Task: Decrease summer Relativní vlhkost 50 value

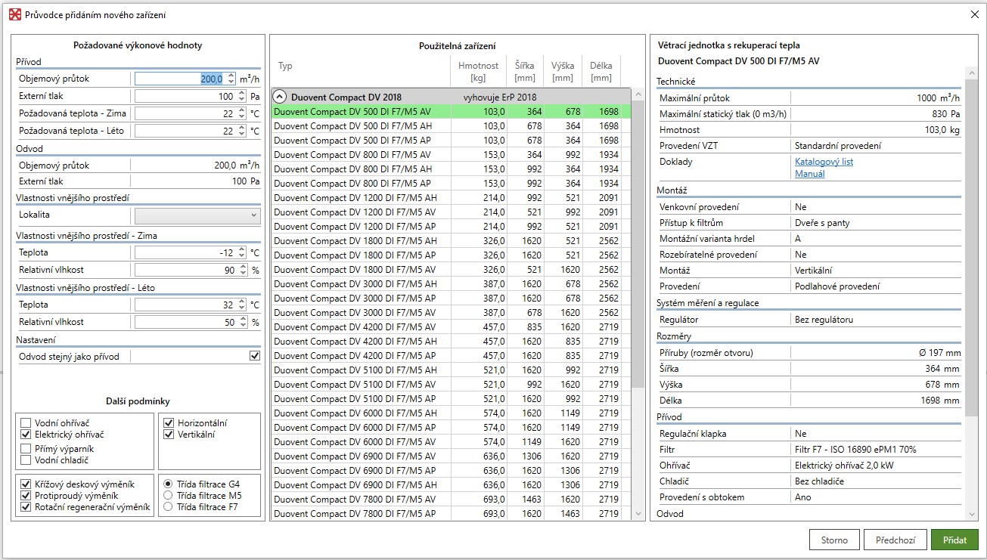Action: click(242, 325)
